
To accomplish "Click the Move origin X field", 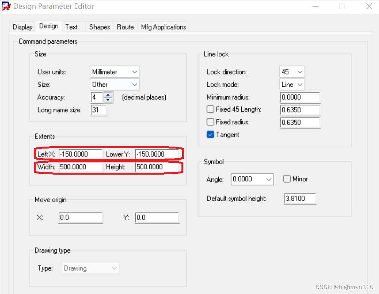I will point(81,218).
